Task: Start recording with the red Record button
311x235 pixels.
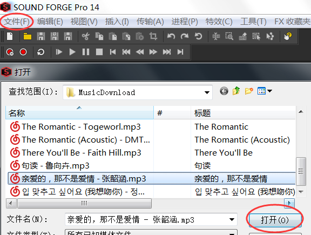Action: click(23, 52)
